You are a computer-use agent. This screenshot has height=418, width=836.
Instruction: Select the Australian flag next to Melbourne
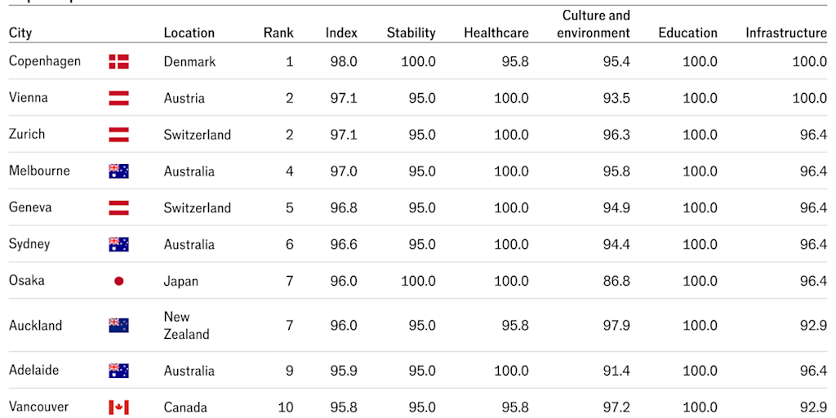pyautogui.click(x=118, y=171)
